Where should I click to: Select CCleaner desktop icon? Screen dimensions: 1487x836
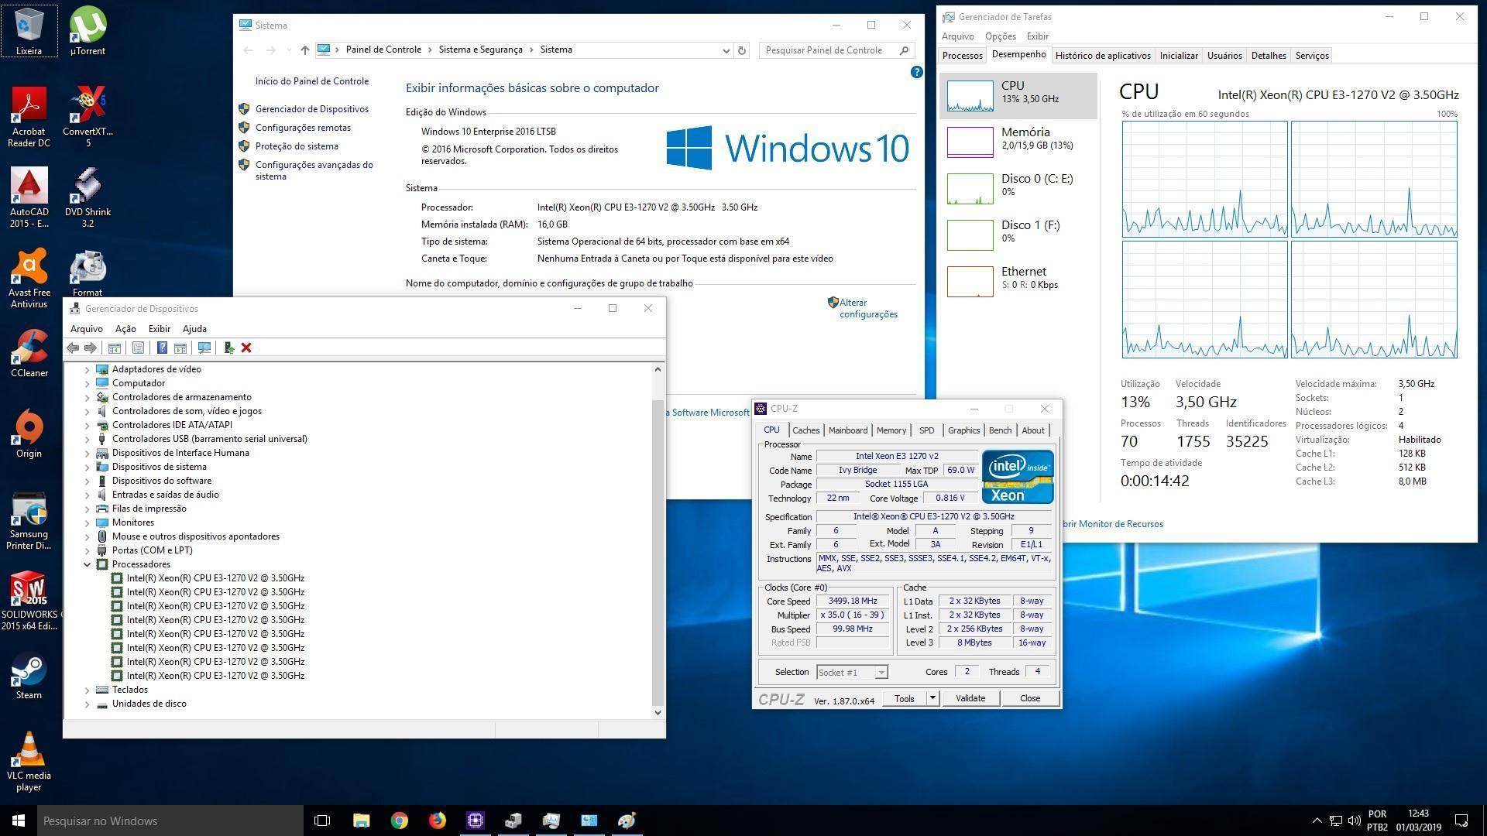(x=29, y=353)
